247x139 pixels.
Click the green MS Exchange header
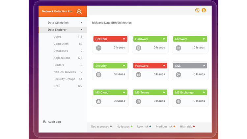point(190,92)
